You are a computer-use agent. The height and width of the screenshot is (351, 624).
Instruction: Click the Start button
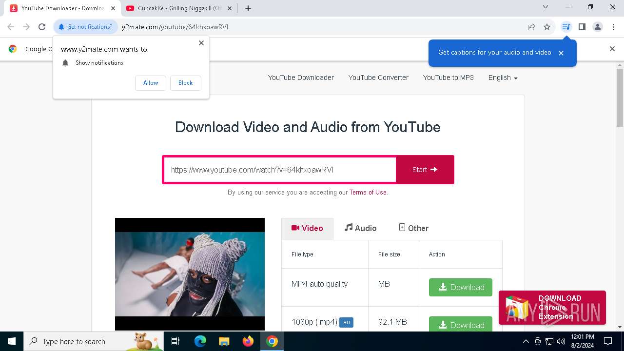[425, 170]
